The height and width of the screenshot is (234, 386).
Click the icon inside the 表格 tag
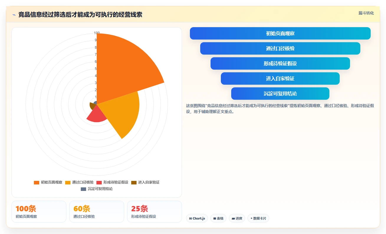pos(215,219)
